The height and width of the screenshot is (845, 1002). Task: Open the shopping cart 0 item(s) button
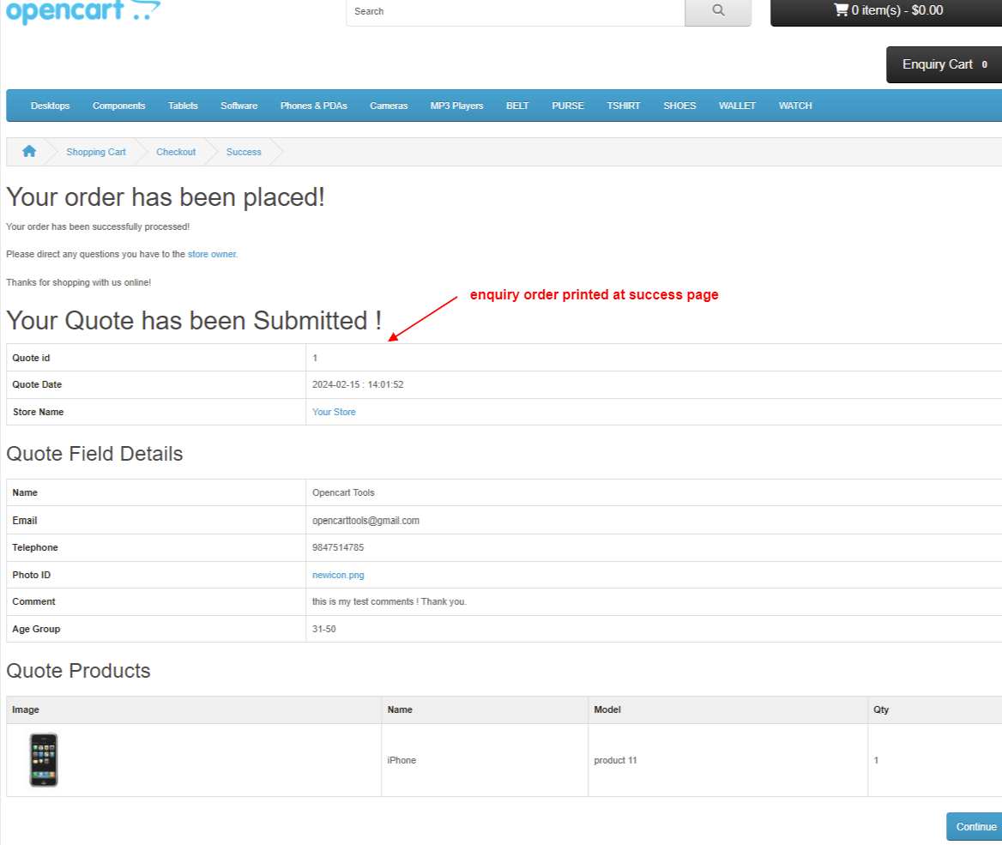(x=887, y=11)
